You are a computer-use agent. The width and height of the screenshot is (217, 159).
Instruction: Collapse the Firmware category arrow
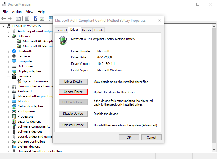pos(9,76)
